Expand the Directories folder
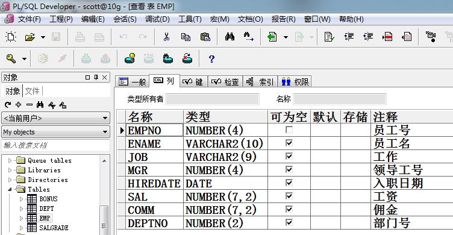The height and width of the screenshot is (235, 453). 10,180
